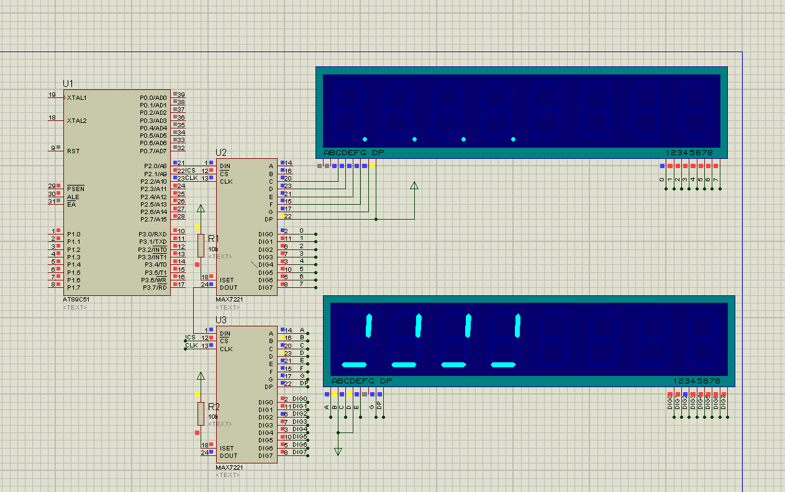Viewport: 785px width, 492px height.
Task: Select the upper MAX7221 chip U2 body
Action: click(x=247, y=227)
